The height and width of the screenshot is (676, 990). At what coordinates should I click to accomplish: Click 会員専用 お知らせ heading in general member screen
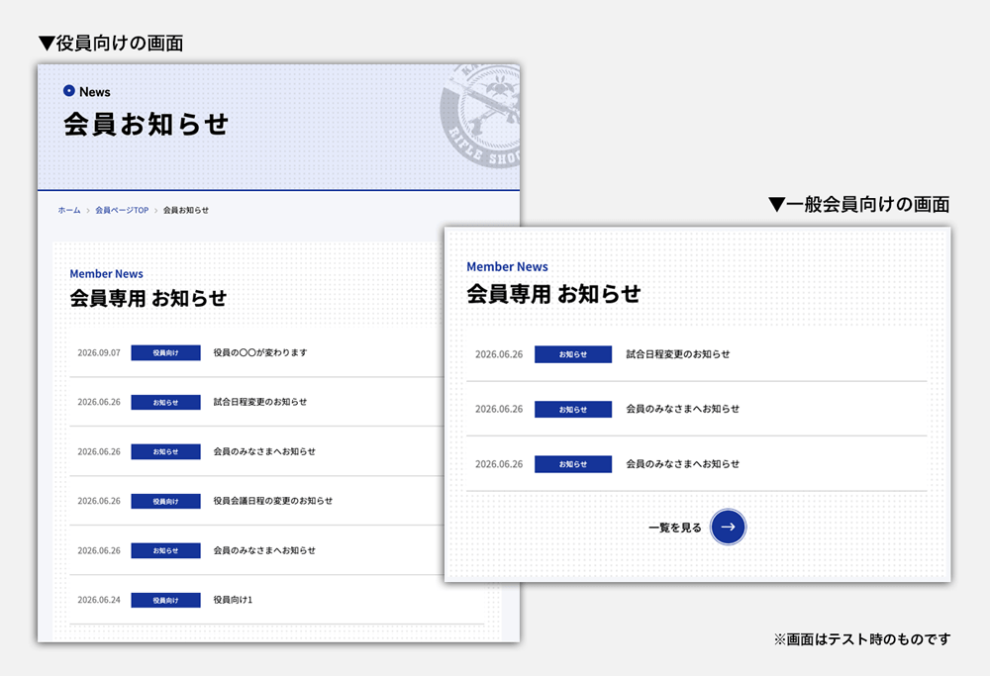553,294
